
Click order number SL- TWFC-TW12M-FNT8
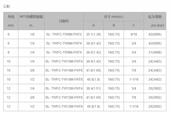(x=64, y=107)
